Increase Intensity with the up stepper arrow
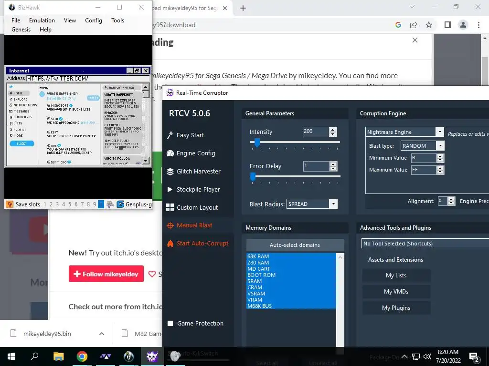 tap(333, 130)
